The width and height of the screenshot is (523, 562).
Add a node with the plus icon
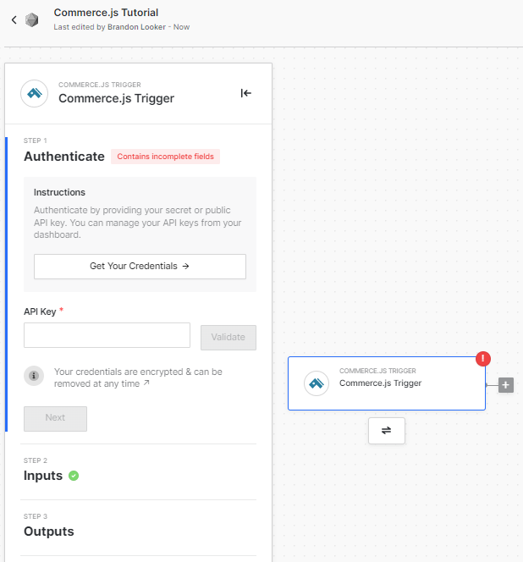pyautogui.click(x=506, y=385)
